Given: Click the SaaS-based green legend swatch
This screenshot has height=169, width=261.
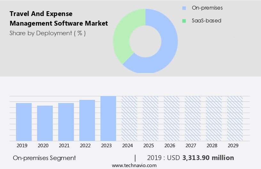Looking at the screenshot, I should tap(184, 21).
